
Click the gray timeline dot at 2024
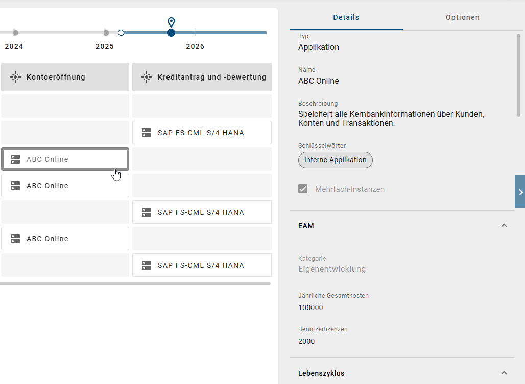click(15, 32)
